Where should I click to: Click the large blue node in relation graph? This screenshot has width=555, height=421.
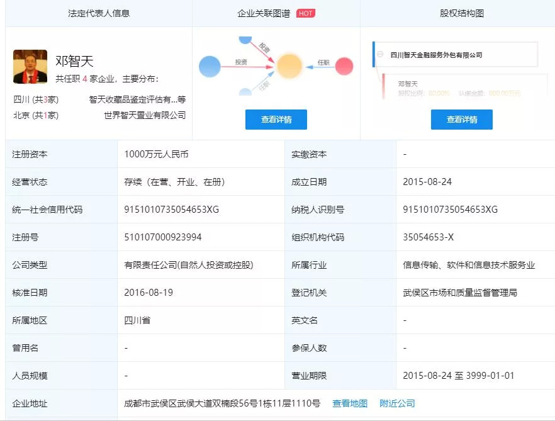click(210, 66)
